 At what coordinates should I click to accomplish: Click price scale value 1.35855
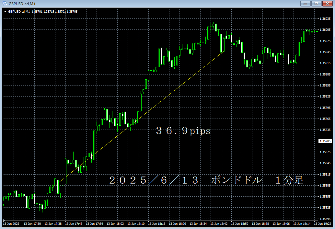325,85
